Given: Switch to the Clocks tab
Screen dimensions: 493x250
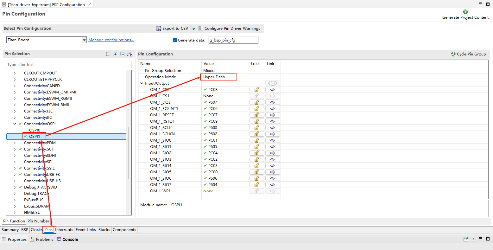Looking at the screenshot, I should (x=36, y=230).
